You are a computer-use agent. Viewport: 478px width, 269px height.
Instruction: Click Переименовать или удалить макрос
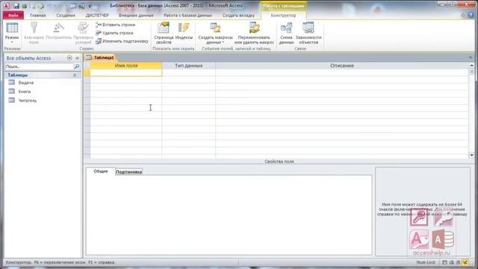[254, 33]
